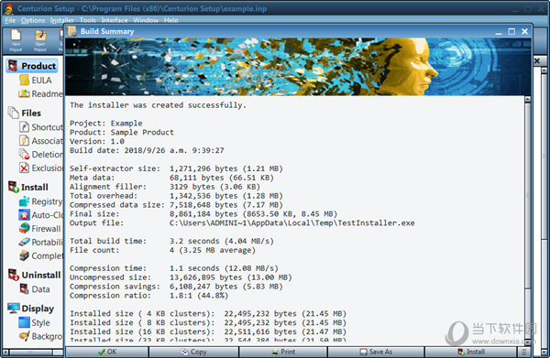Click the Display label in sidebar
Image resolution: width=550 pixels, height=358 pixels.
(38, 309)
